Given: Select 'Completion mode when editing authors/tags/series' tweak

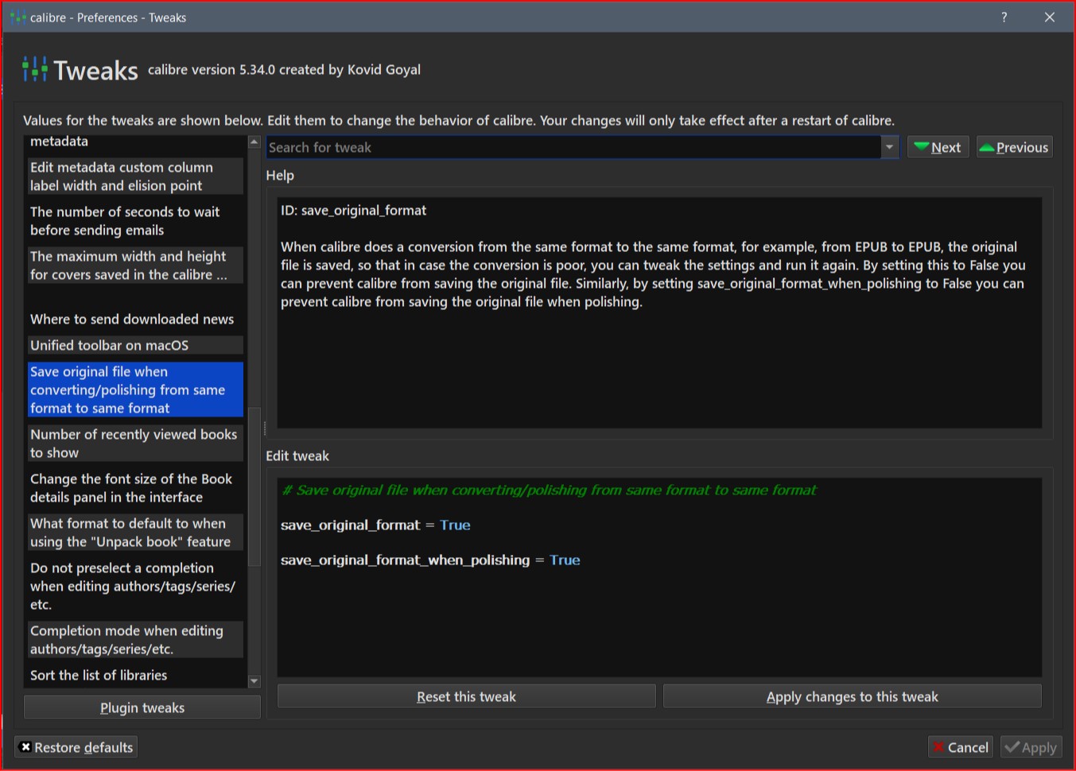Looking at the screenshot, I should tap(134, 640).
